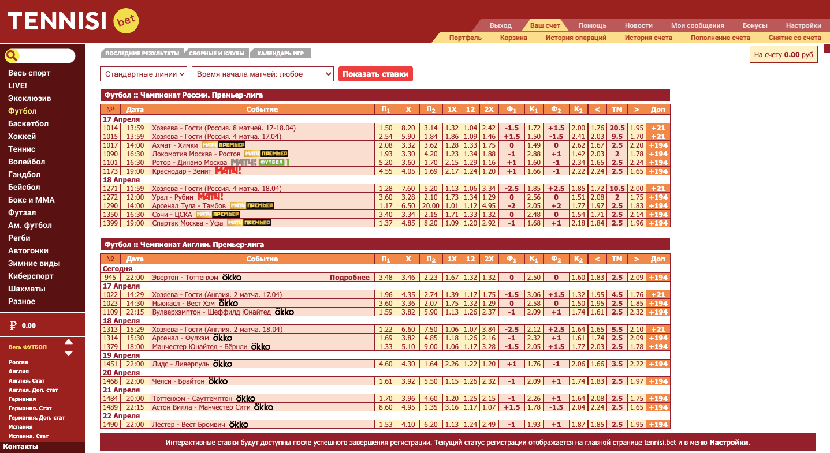830x453 pixels.
Task: Switch to the Последние результаты tab
Action: 142,53
